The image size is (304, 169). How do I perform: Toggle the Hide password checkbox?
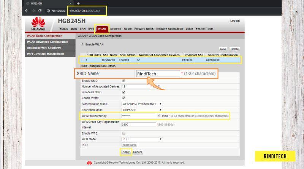click(x=159, y=116)
